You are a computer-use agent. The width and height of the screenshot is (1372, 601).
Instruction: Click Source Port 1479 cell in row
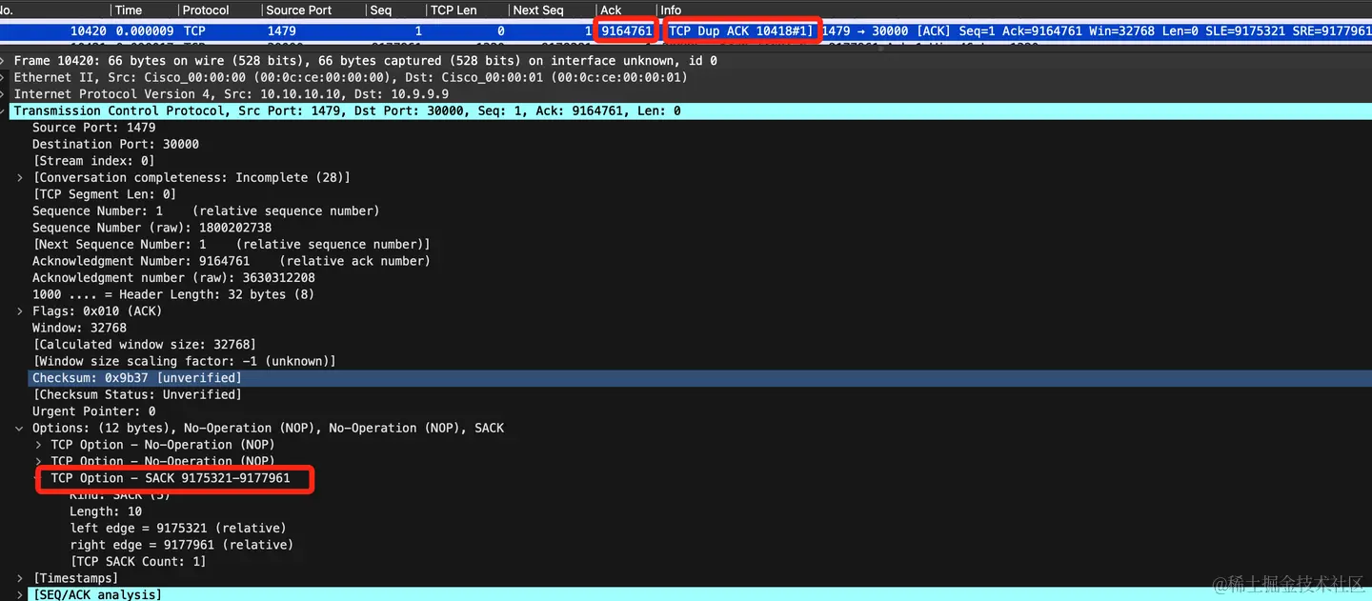tap(282, 31)
